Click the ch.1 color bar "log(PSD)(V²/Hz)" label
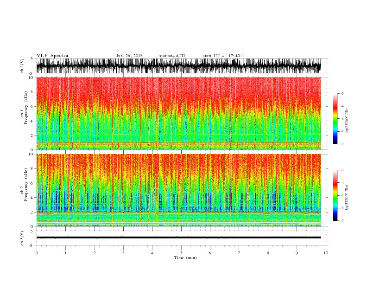Viewport: 367px width, 284px height. point(347,121)
